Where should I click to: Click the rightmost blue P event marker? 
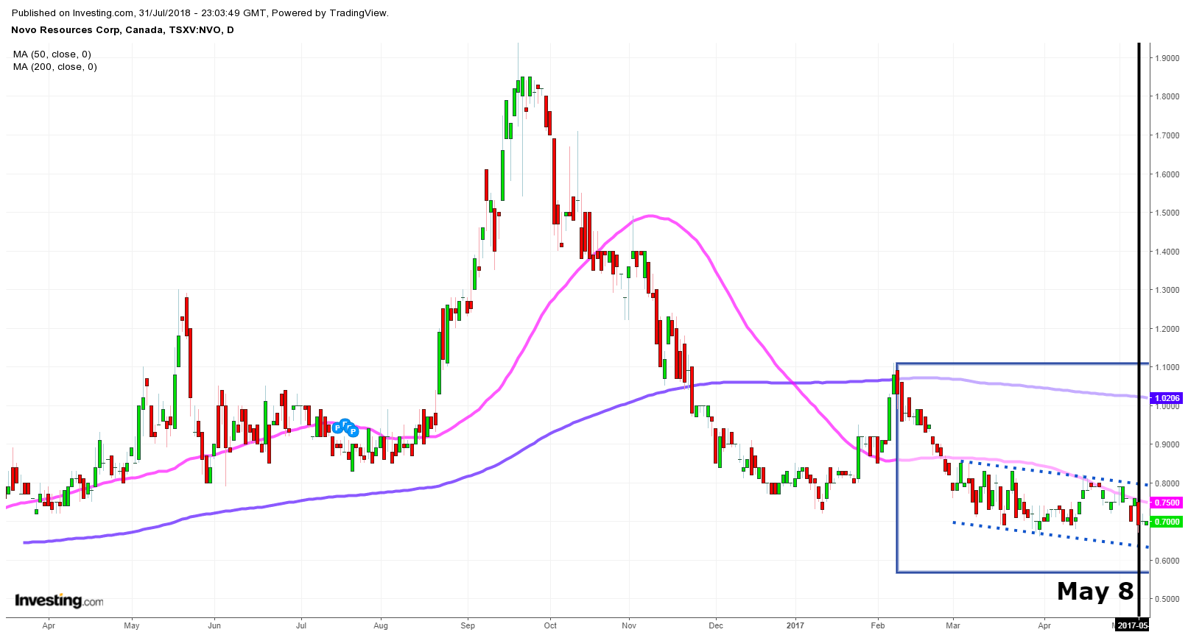coord(353,431)
